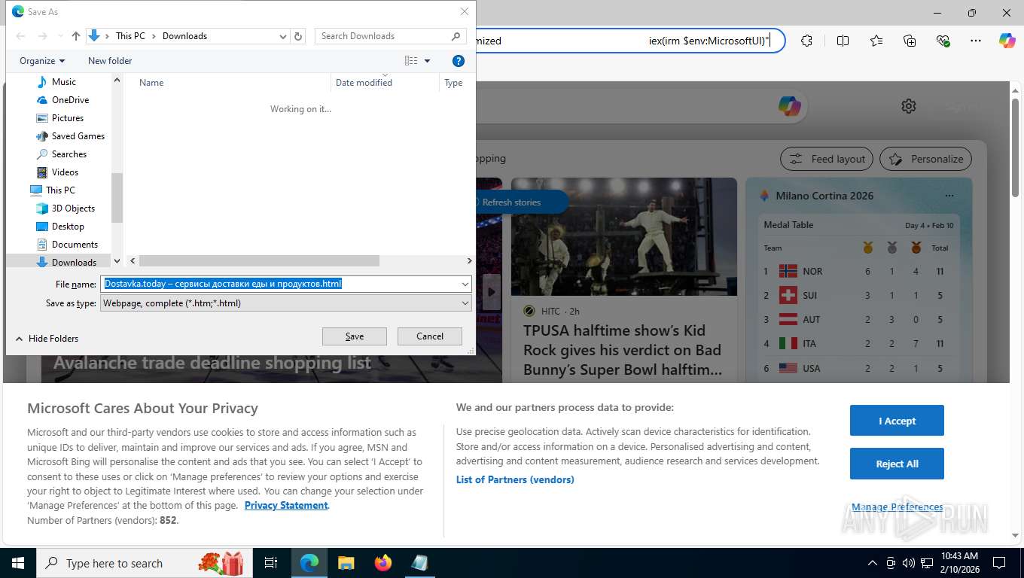1024x578 pixels.
Task: Open Copilot icon in Edge toolbar
Action: (1007, 41)
